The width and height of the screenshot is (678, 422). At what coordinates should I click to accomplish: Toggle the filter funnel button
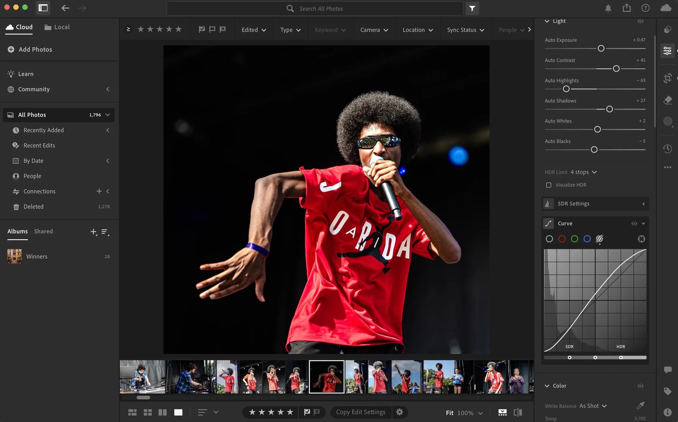(x=472, y=9)
